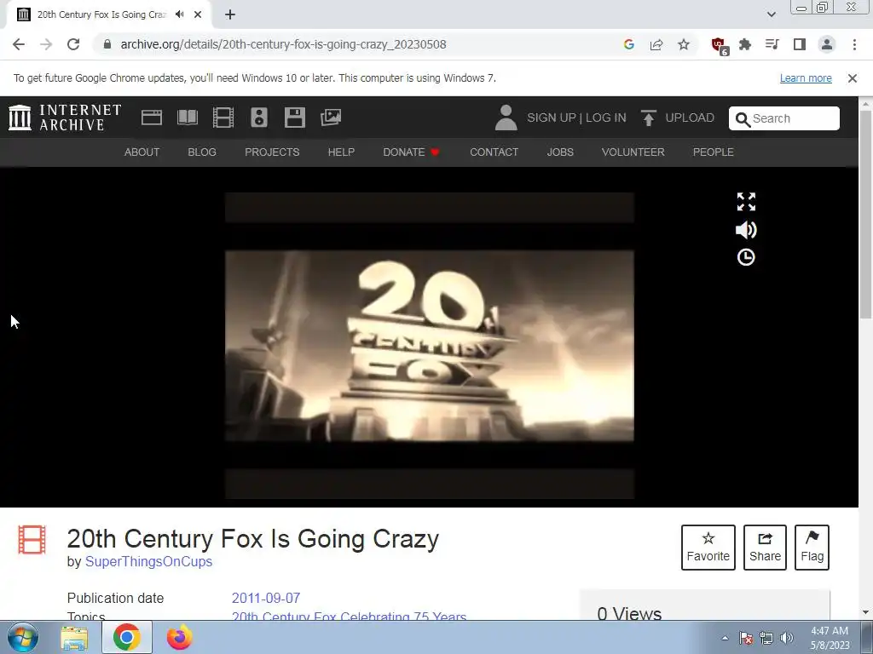Screen dimensions: 873x654
Task: Dismiss the Chrome update notification bar
Action: (x=853, y=78)
